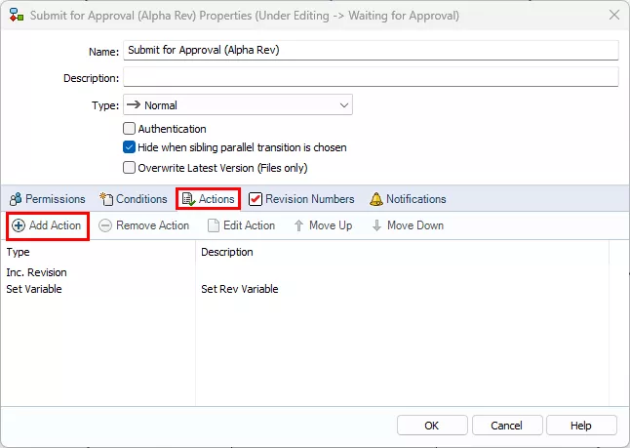Open the Actions tab

point(208,199)
